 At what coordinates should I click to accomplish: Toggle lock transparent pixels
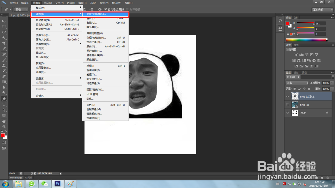295,89
